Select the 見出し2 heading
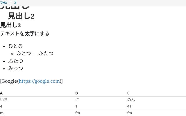The width and height of the screenshot is (186, 116). 21,16
